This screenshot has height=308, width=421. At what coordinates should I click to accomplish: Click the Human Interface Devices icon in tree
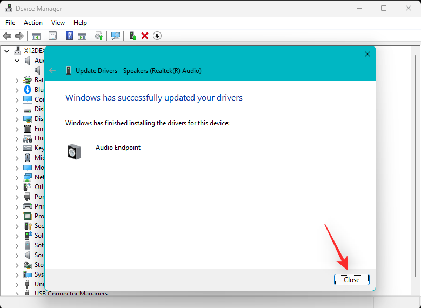click(x=28, y=138)
